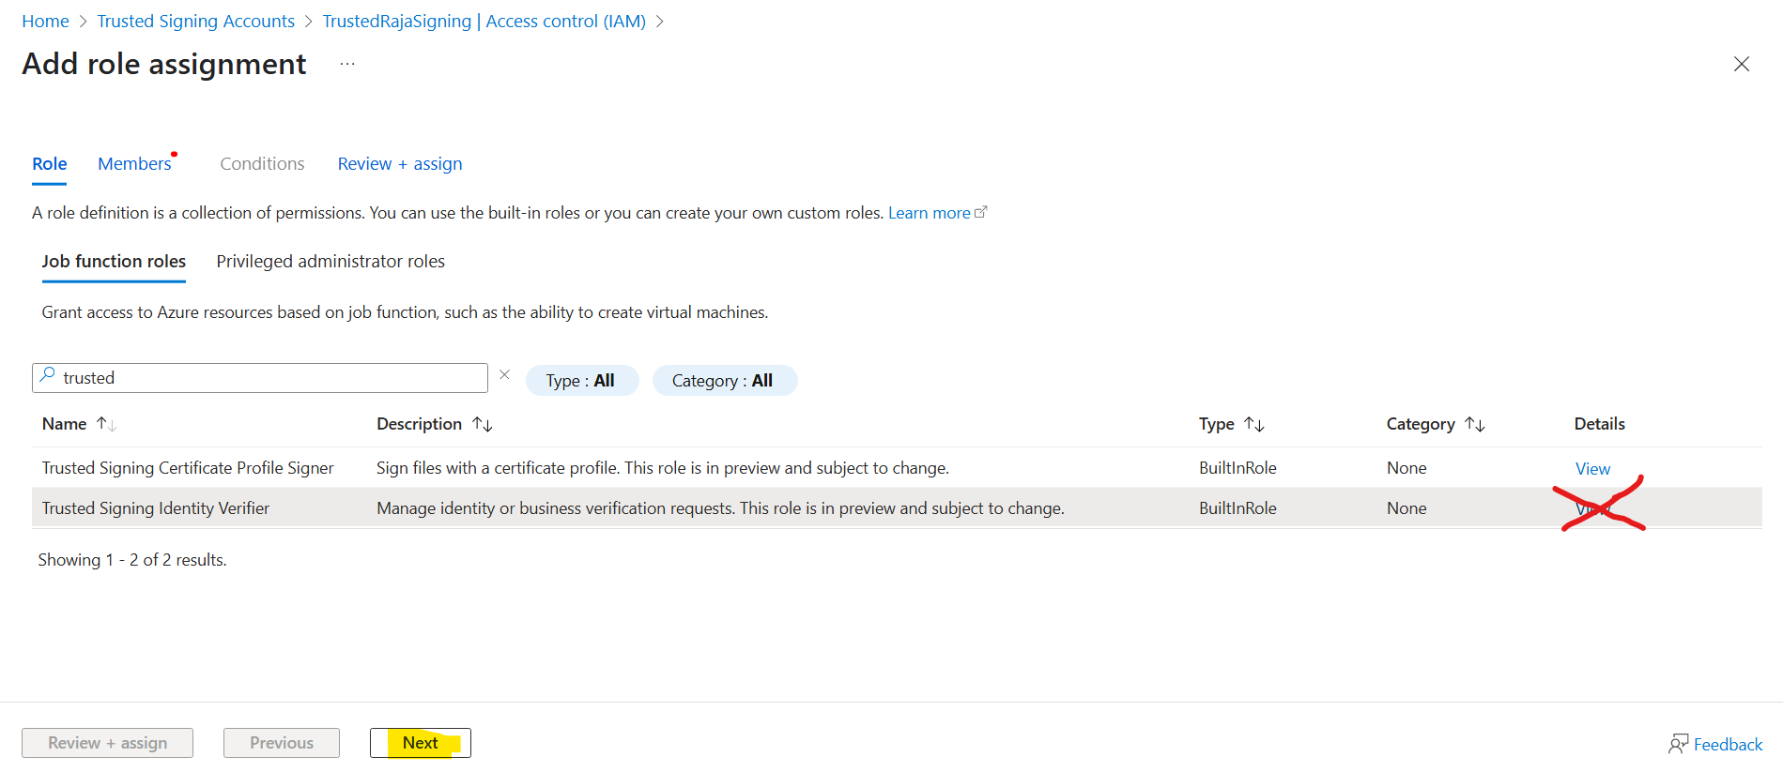The width and height of the screenshot is (1783, 772).
Task: Select the Job function roles tab
Action: pos(114,262)
